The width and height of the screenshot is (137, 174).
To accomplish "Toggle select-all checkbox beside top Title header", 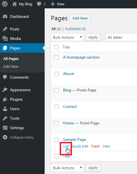I will 56,47.
